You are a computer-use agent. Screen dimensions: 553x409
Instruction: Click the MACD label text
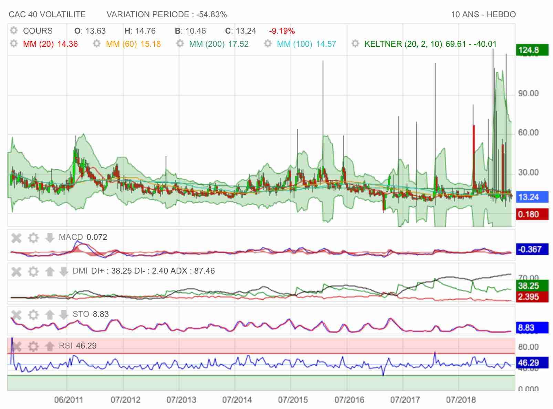tap(71, 237)
